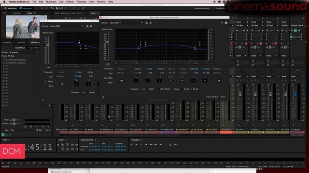
Task: Select the Razor tool in toolbar
Action: click(x=57, y=9)
